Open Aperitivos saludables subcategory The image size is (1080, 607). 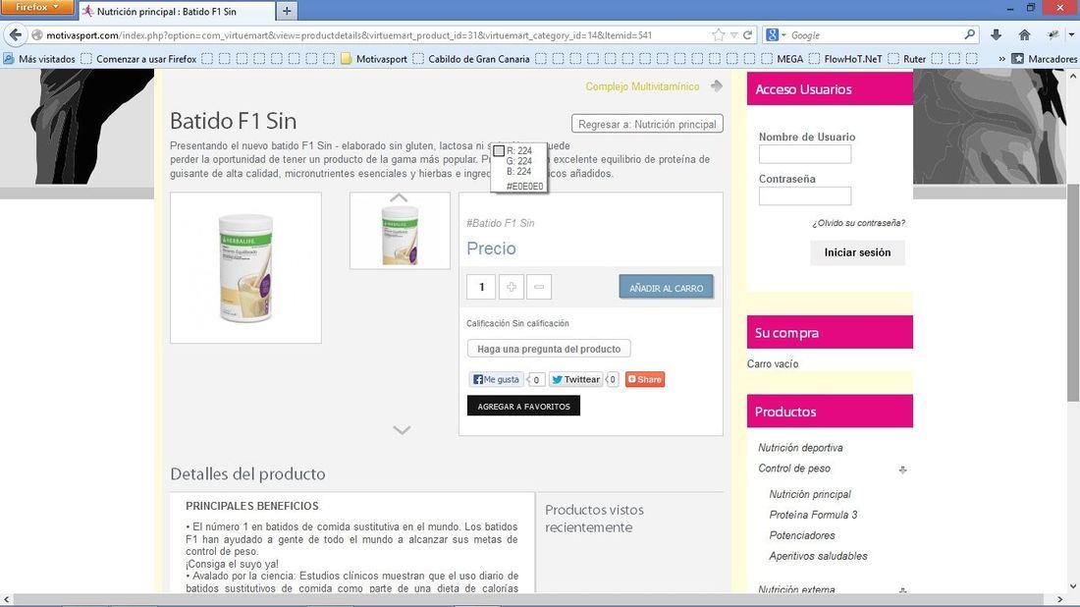818,556
